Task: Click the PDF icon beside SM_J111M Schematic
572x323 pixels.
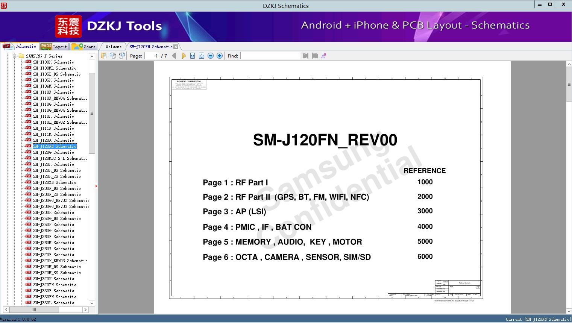Action: (x=28, y=134)
